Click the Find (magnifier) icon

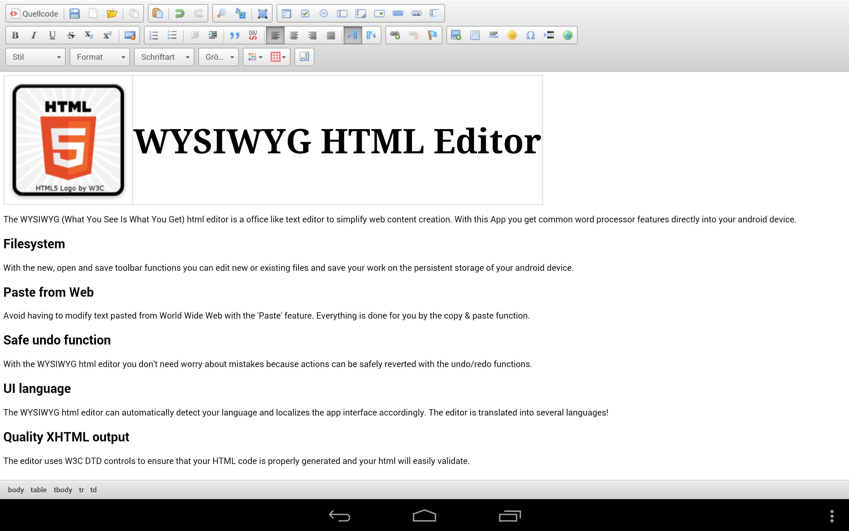coord(221,13)
